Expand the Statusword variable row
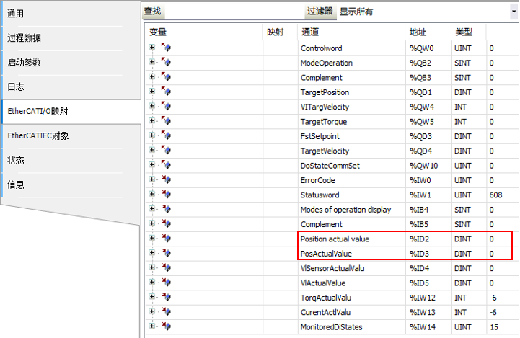The image size is (520, 338). pyautogui.click(x=152, y=194)
